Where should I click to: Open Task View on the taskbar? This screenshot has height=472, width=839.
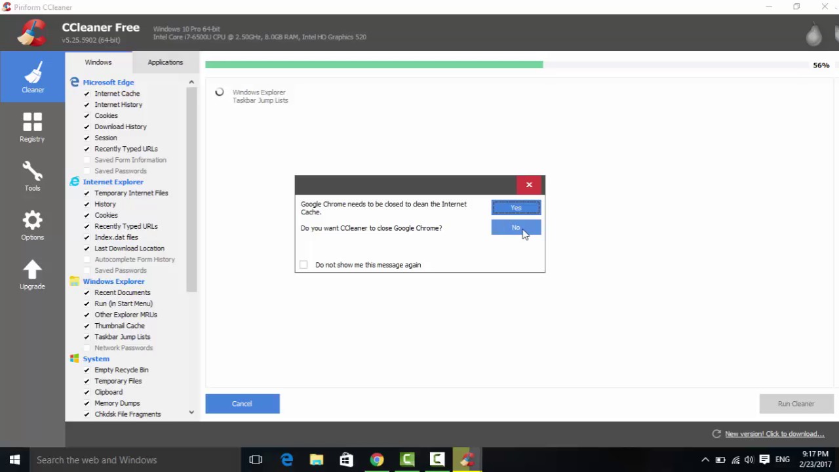tap(256, 460)
